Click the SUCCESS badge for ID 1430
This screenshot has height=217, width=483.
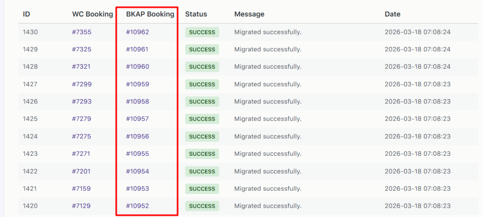pyautogui.click(x=202, y=32)
